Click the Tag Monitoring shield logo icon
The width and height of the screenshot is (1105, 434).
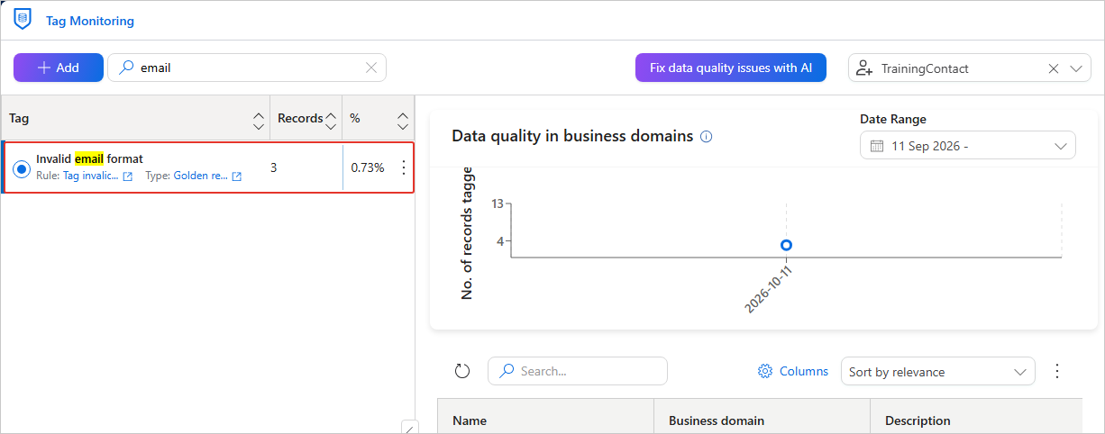click(23, 18)
